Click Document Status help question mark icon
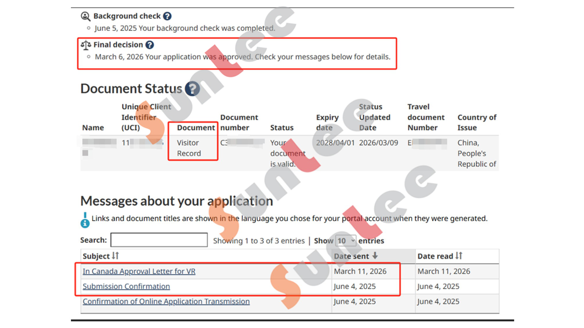The height and width of the screenshot is (328, 584). [192, 89]
